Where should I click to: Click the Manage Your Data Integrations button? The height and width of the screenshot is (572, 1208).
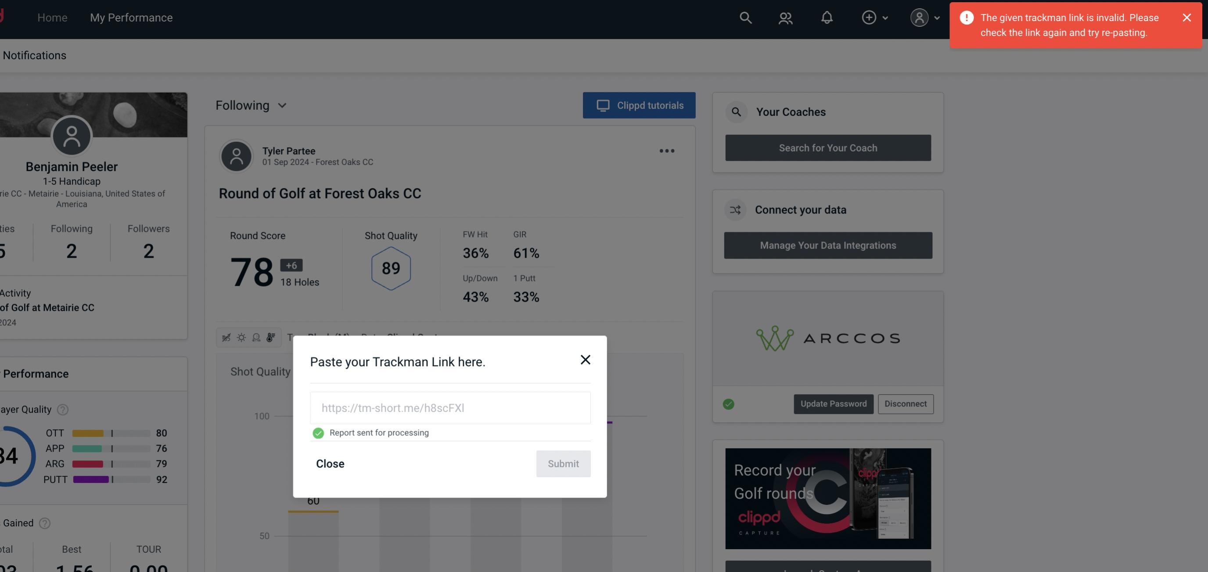828,245
